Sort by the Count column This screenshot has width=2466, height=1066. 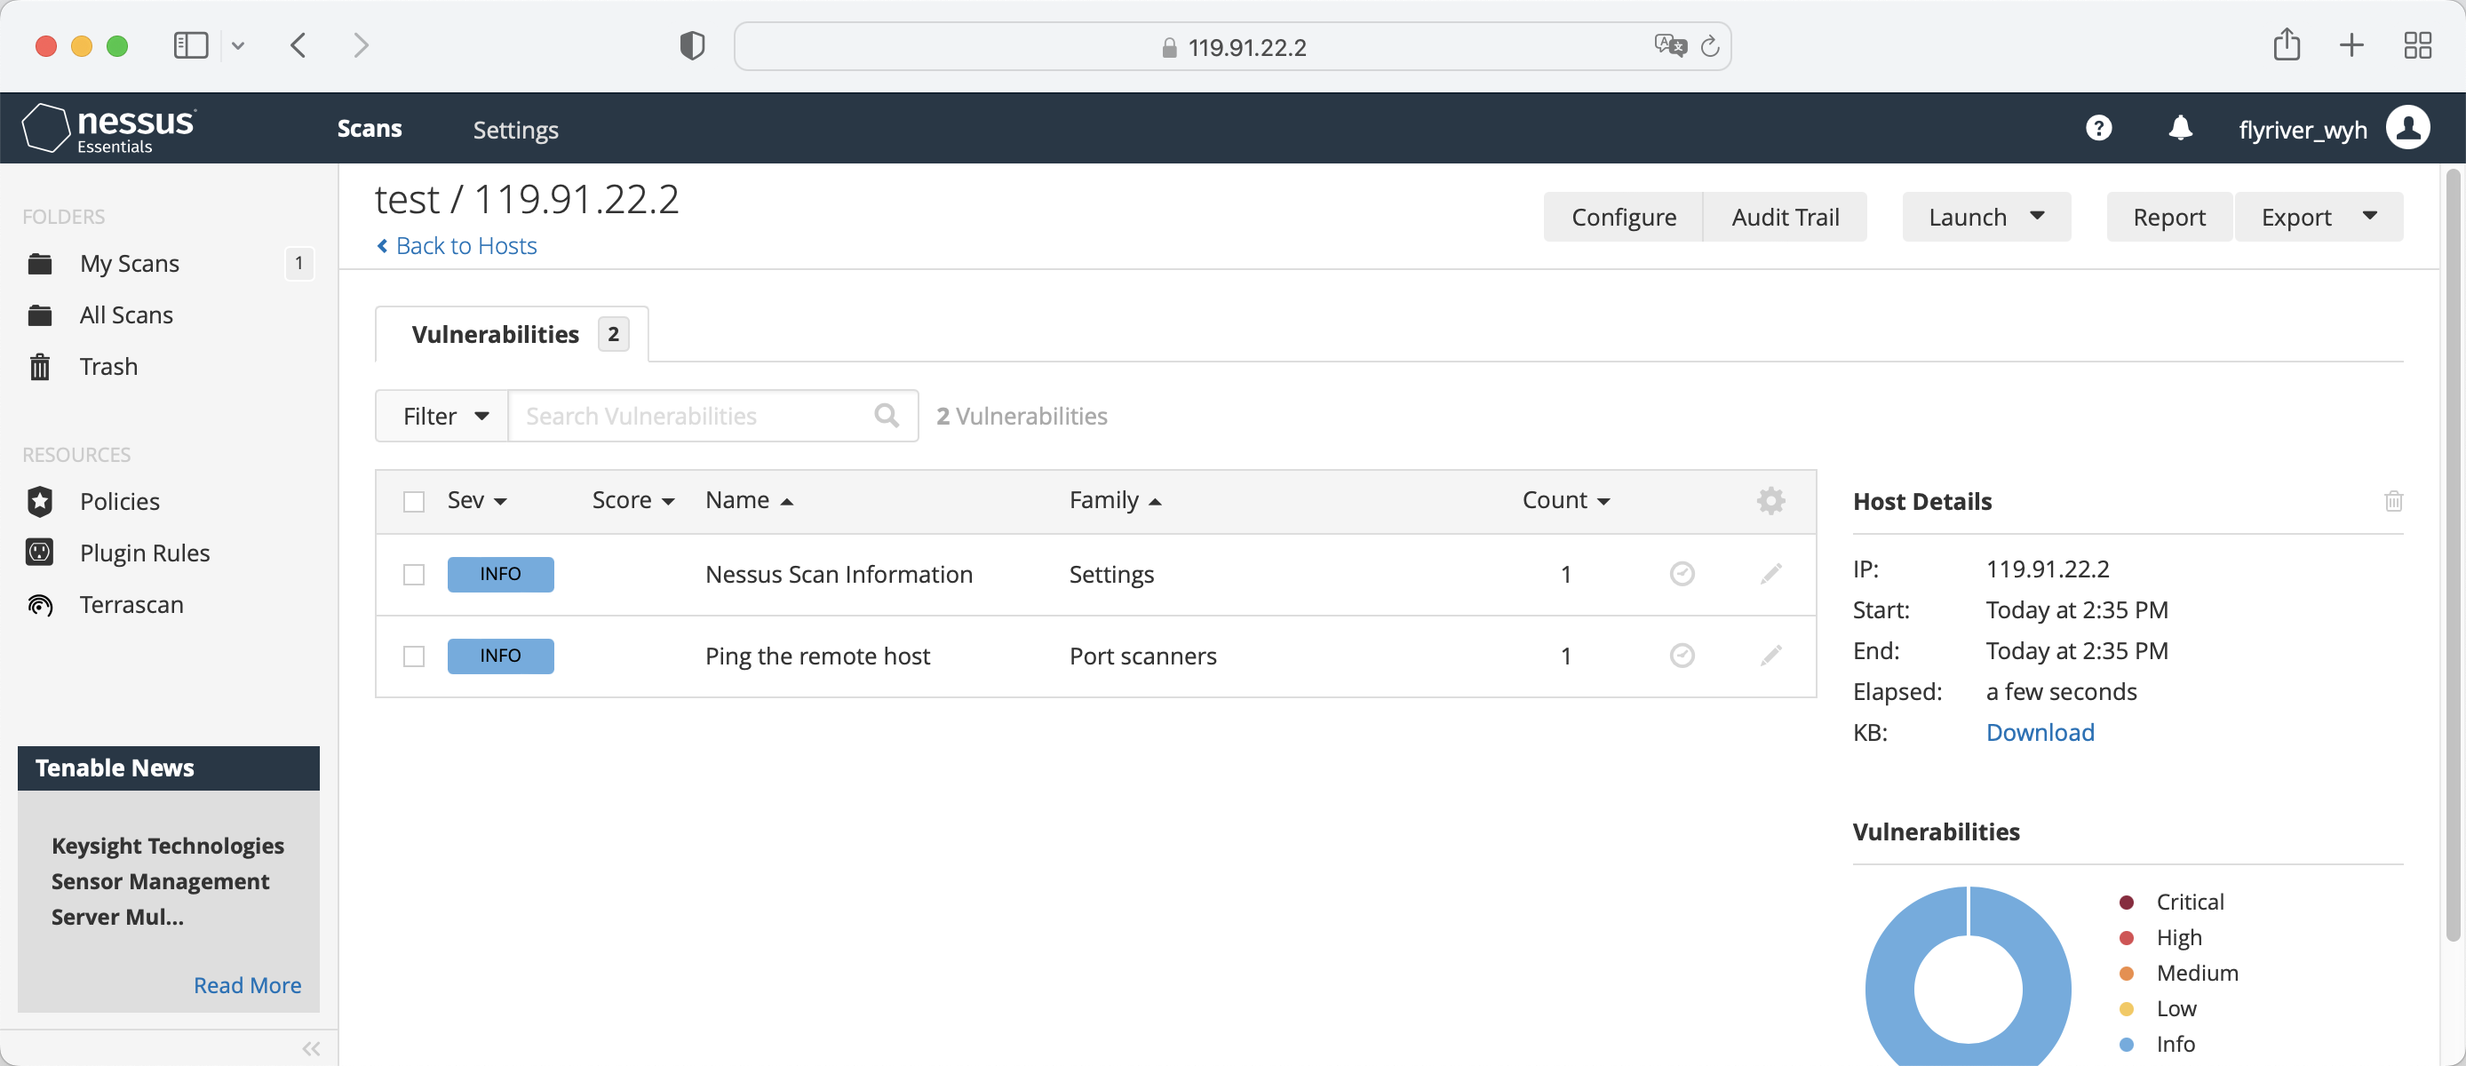pyautogui.click(x=1566, y=500)
